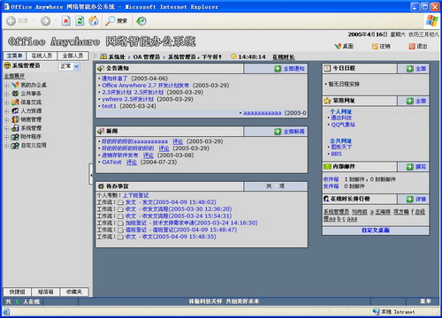Expand the 我的办公桌 tree node
Viewport: 442px width, 318px height.
6,86
